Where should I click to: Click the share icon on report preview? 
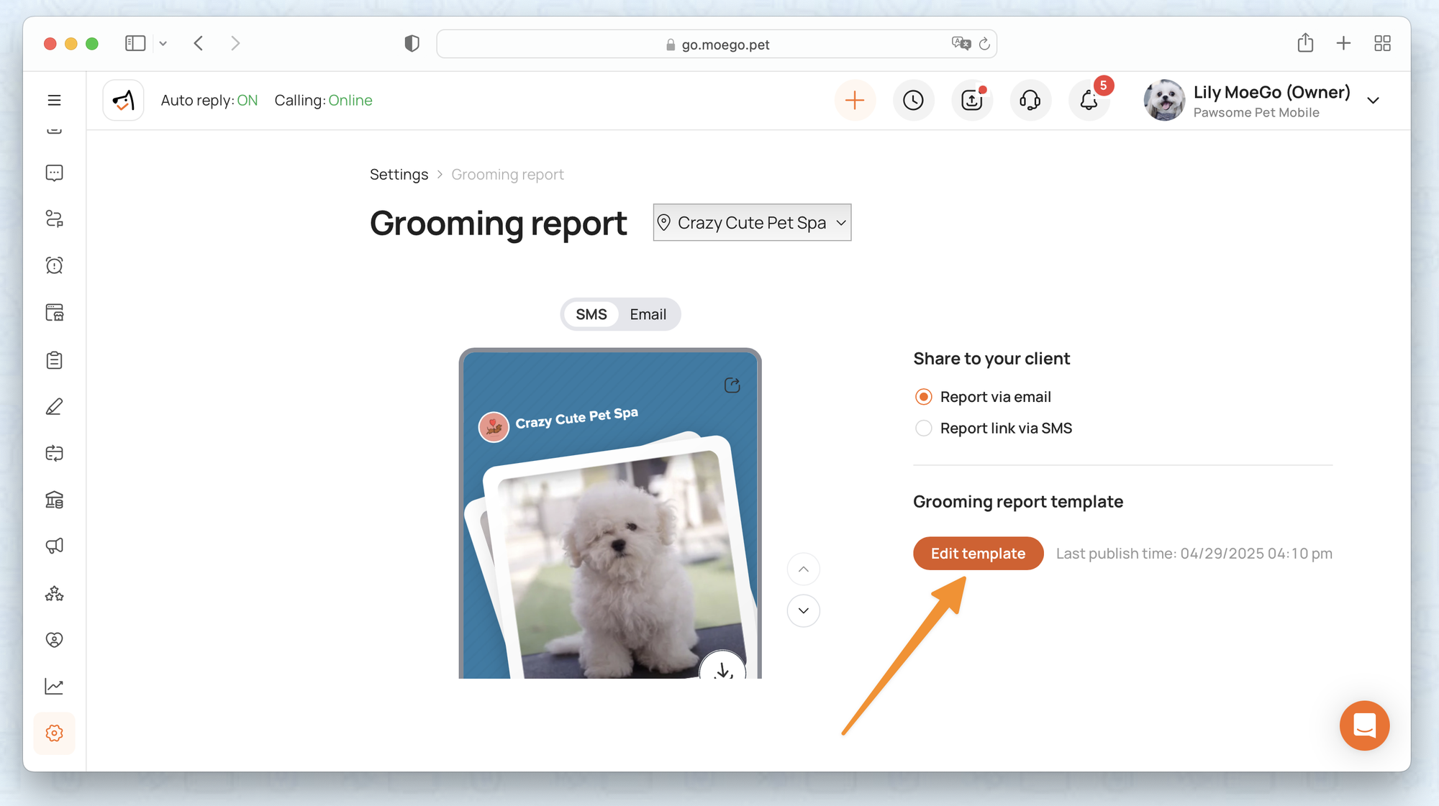click(732, 385)
